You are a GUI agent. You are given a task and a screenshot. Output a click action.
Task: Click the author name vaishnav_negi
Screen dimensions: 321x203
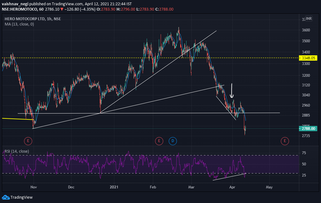pos(15,4)
